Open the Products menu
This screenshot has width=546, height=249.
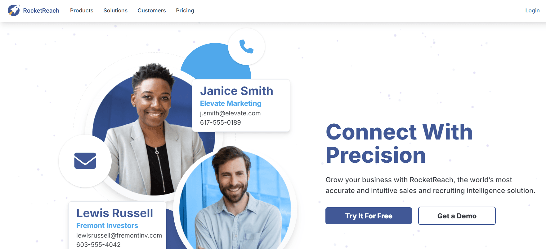point(82,11)
